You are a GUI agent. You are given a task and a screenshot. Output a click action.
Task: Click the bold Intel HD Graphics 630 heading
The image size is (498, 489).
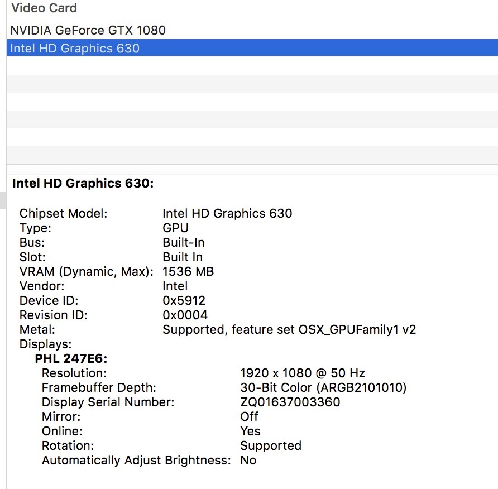click(83, 183)
